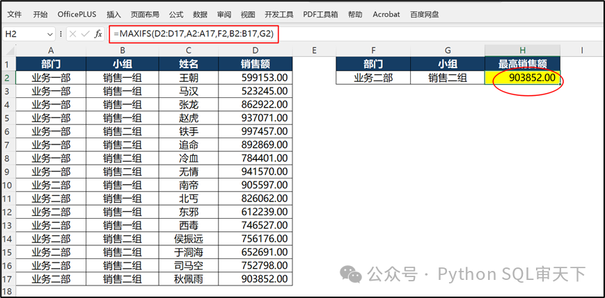Image resolution: width=605 pixels, height=298 pixels.
Task: Select cell F2 containing 业务二部
Action: [373, 78]
